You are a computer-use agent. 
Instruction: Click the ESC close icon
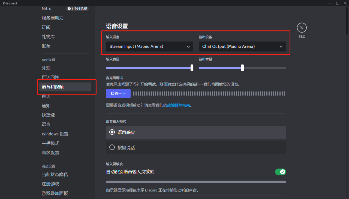tap(302, 28)
